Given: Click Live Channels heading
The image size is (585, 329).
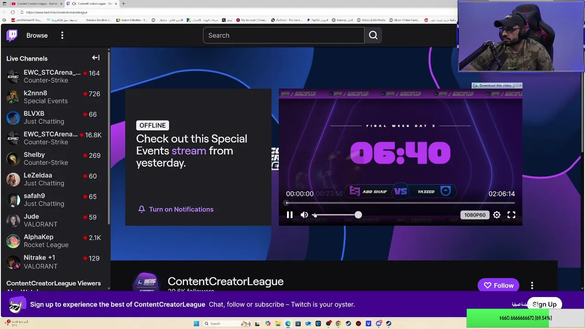Looking at the screenshot, I should coord(27,58).
